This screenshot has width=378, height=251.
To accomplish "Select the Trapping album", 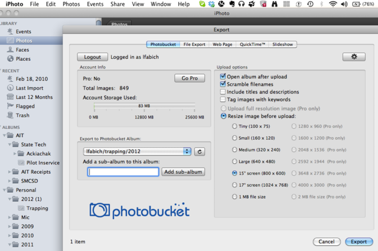I will tap(37, 208).
